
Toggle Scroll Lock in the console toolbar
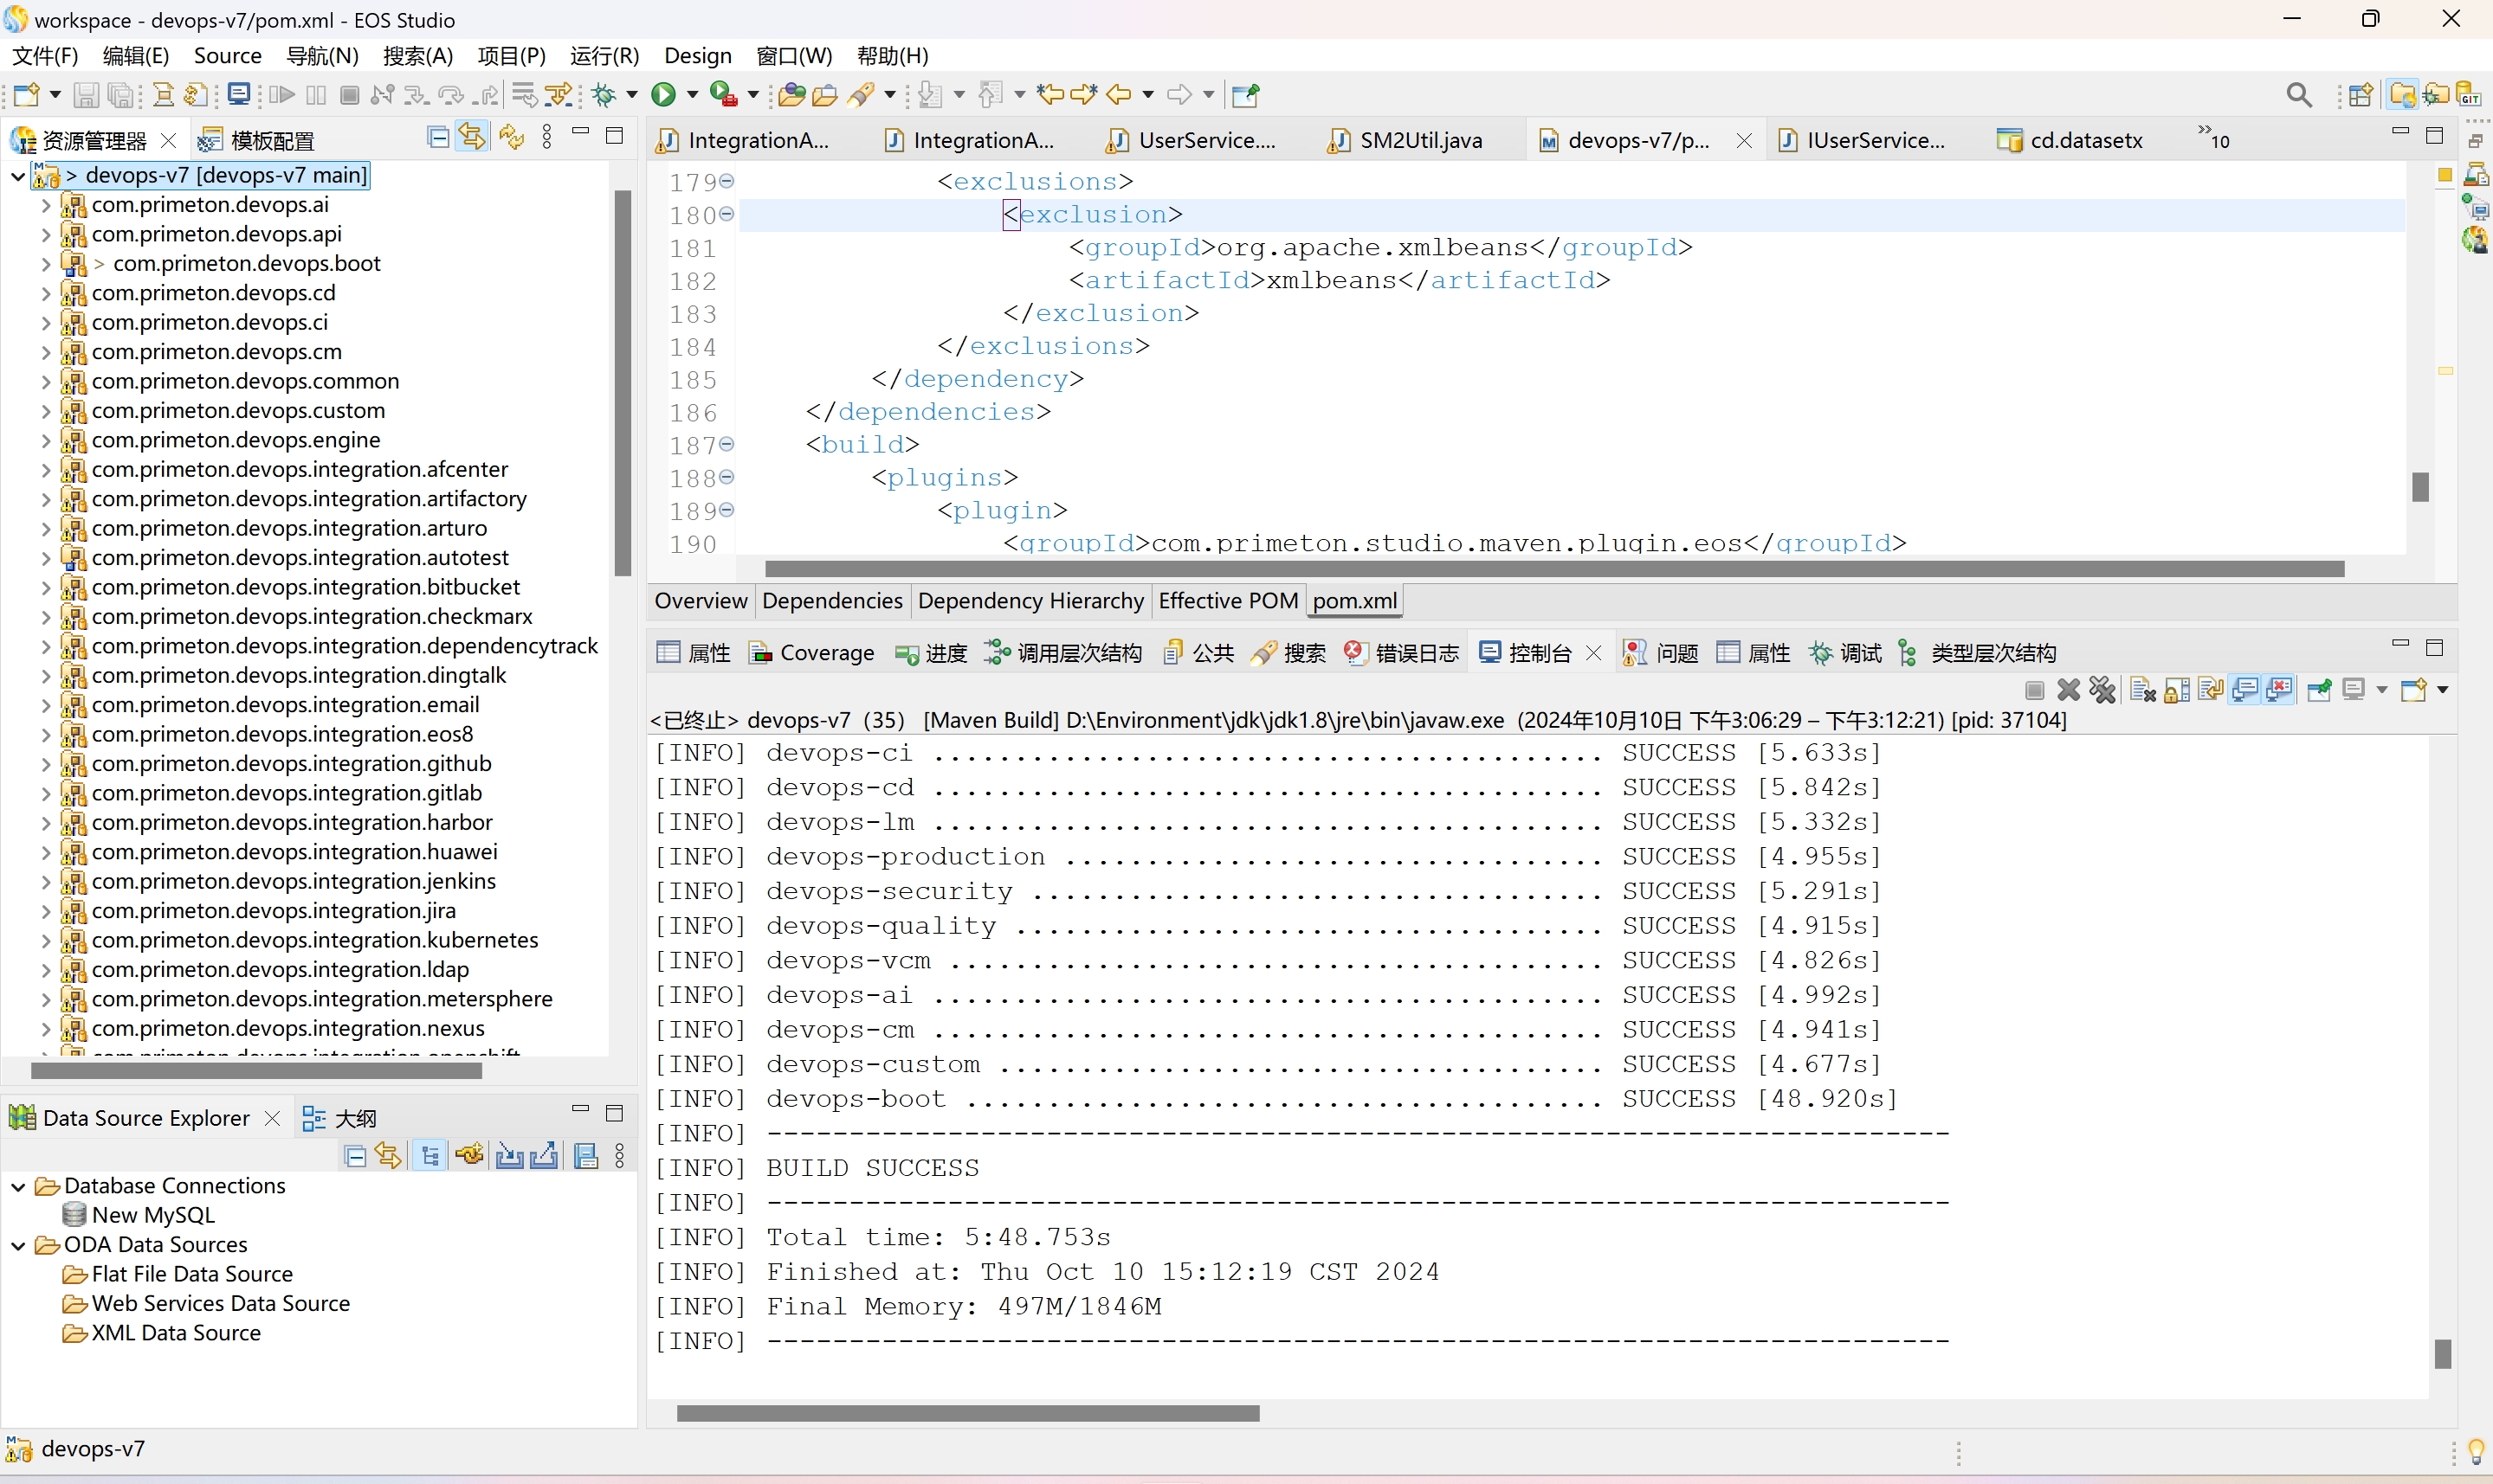(x=2177, y=690)
